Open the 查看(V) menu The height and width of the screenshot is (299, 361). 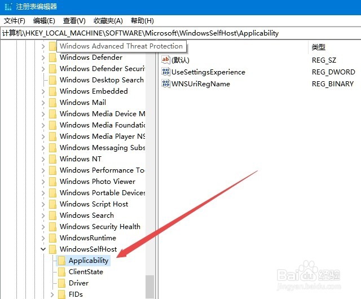coord(74,21)
